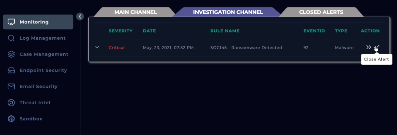Click the Type column header
The height and width of the screenshot is (135, 397).
pyautogui.click(x=341, y=31)
